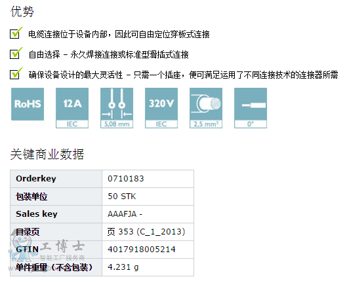Click the 320V IEC voltage icon

(x=161, y=108)
